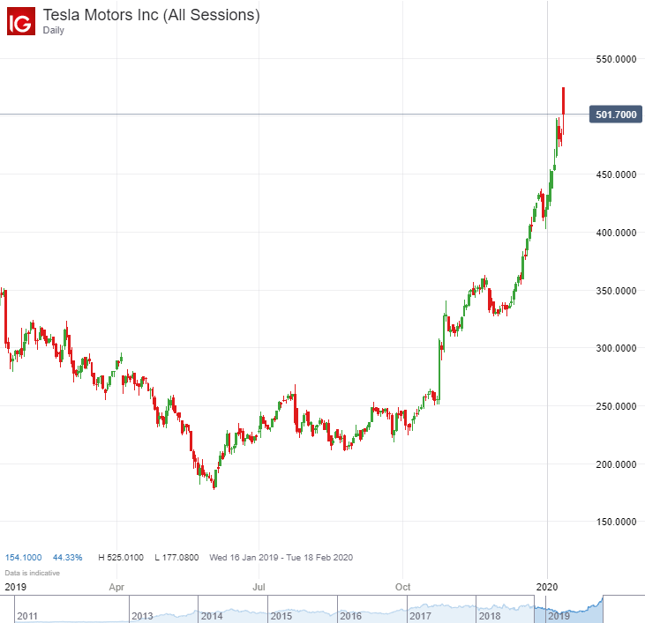Click the L 177.0800 low value

pyautogui.click(x=176, y=557)
